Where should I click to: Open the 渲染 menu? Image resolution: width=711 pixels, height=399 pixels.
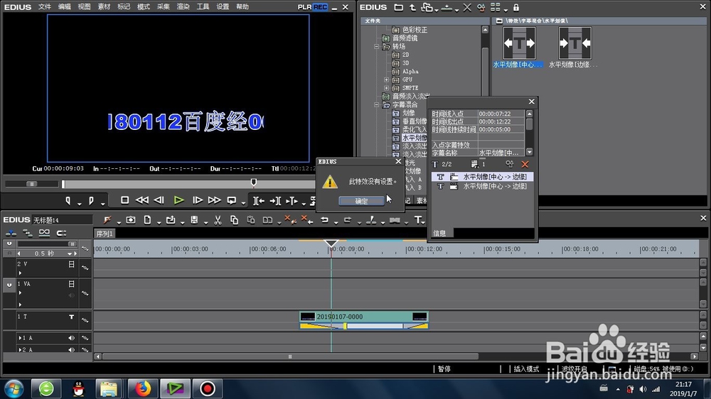(183, 7)
